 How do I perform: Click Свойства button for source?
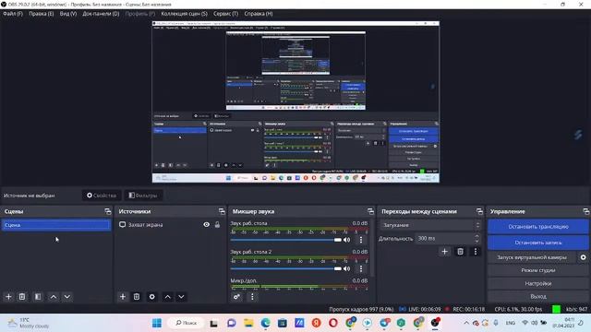[102, 196]
